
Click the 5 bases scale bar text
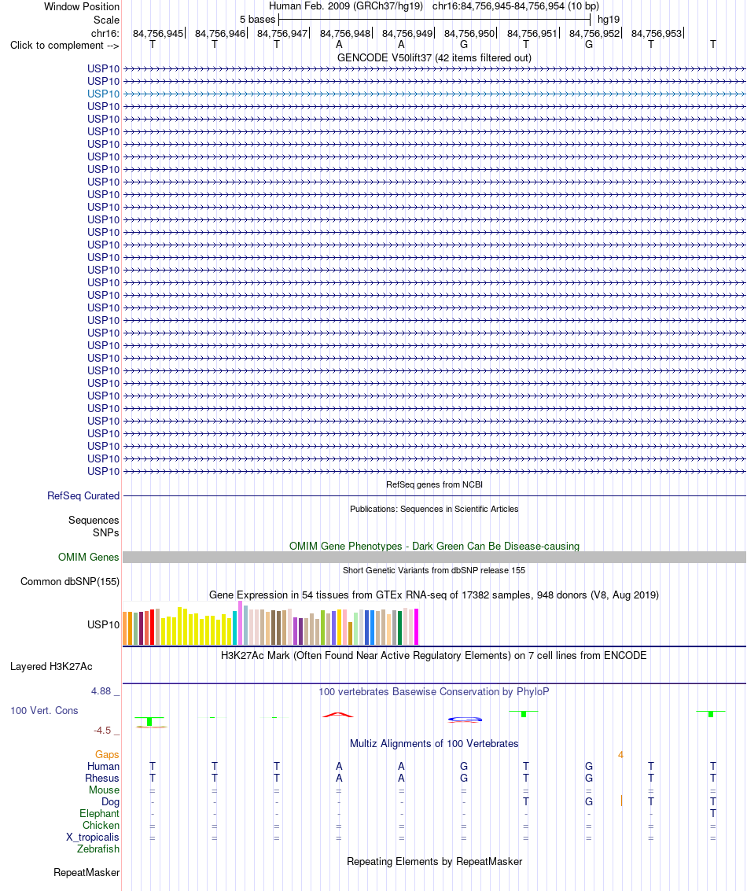257,20
